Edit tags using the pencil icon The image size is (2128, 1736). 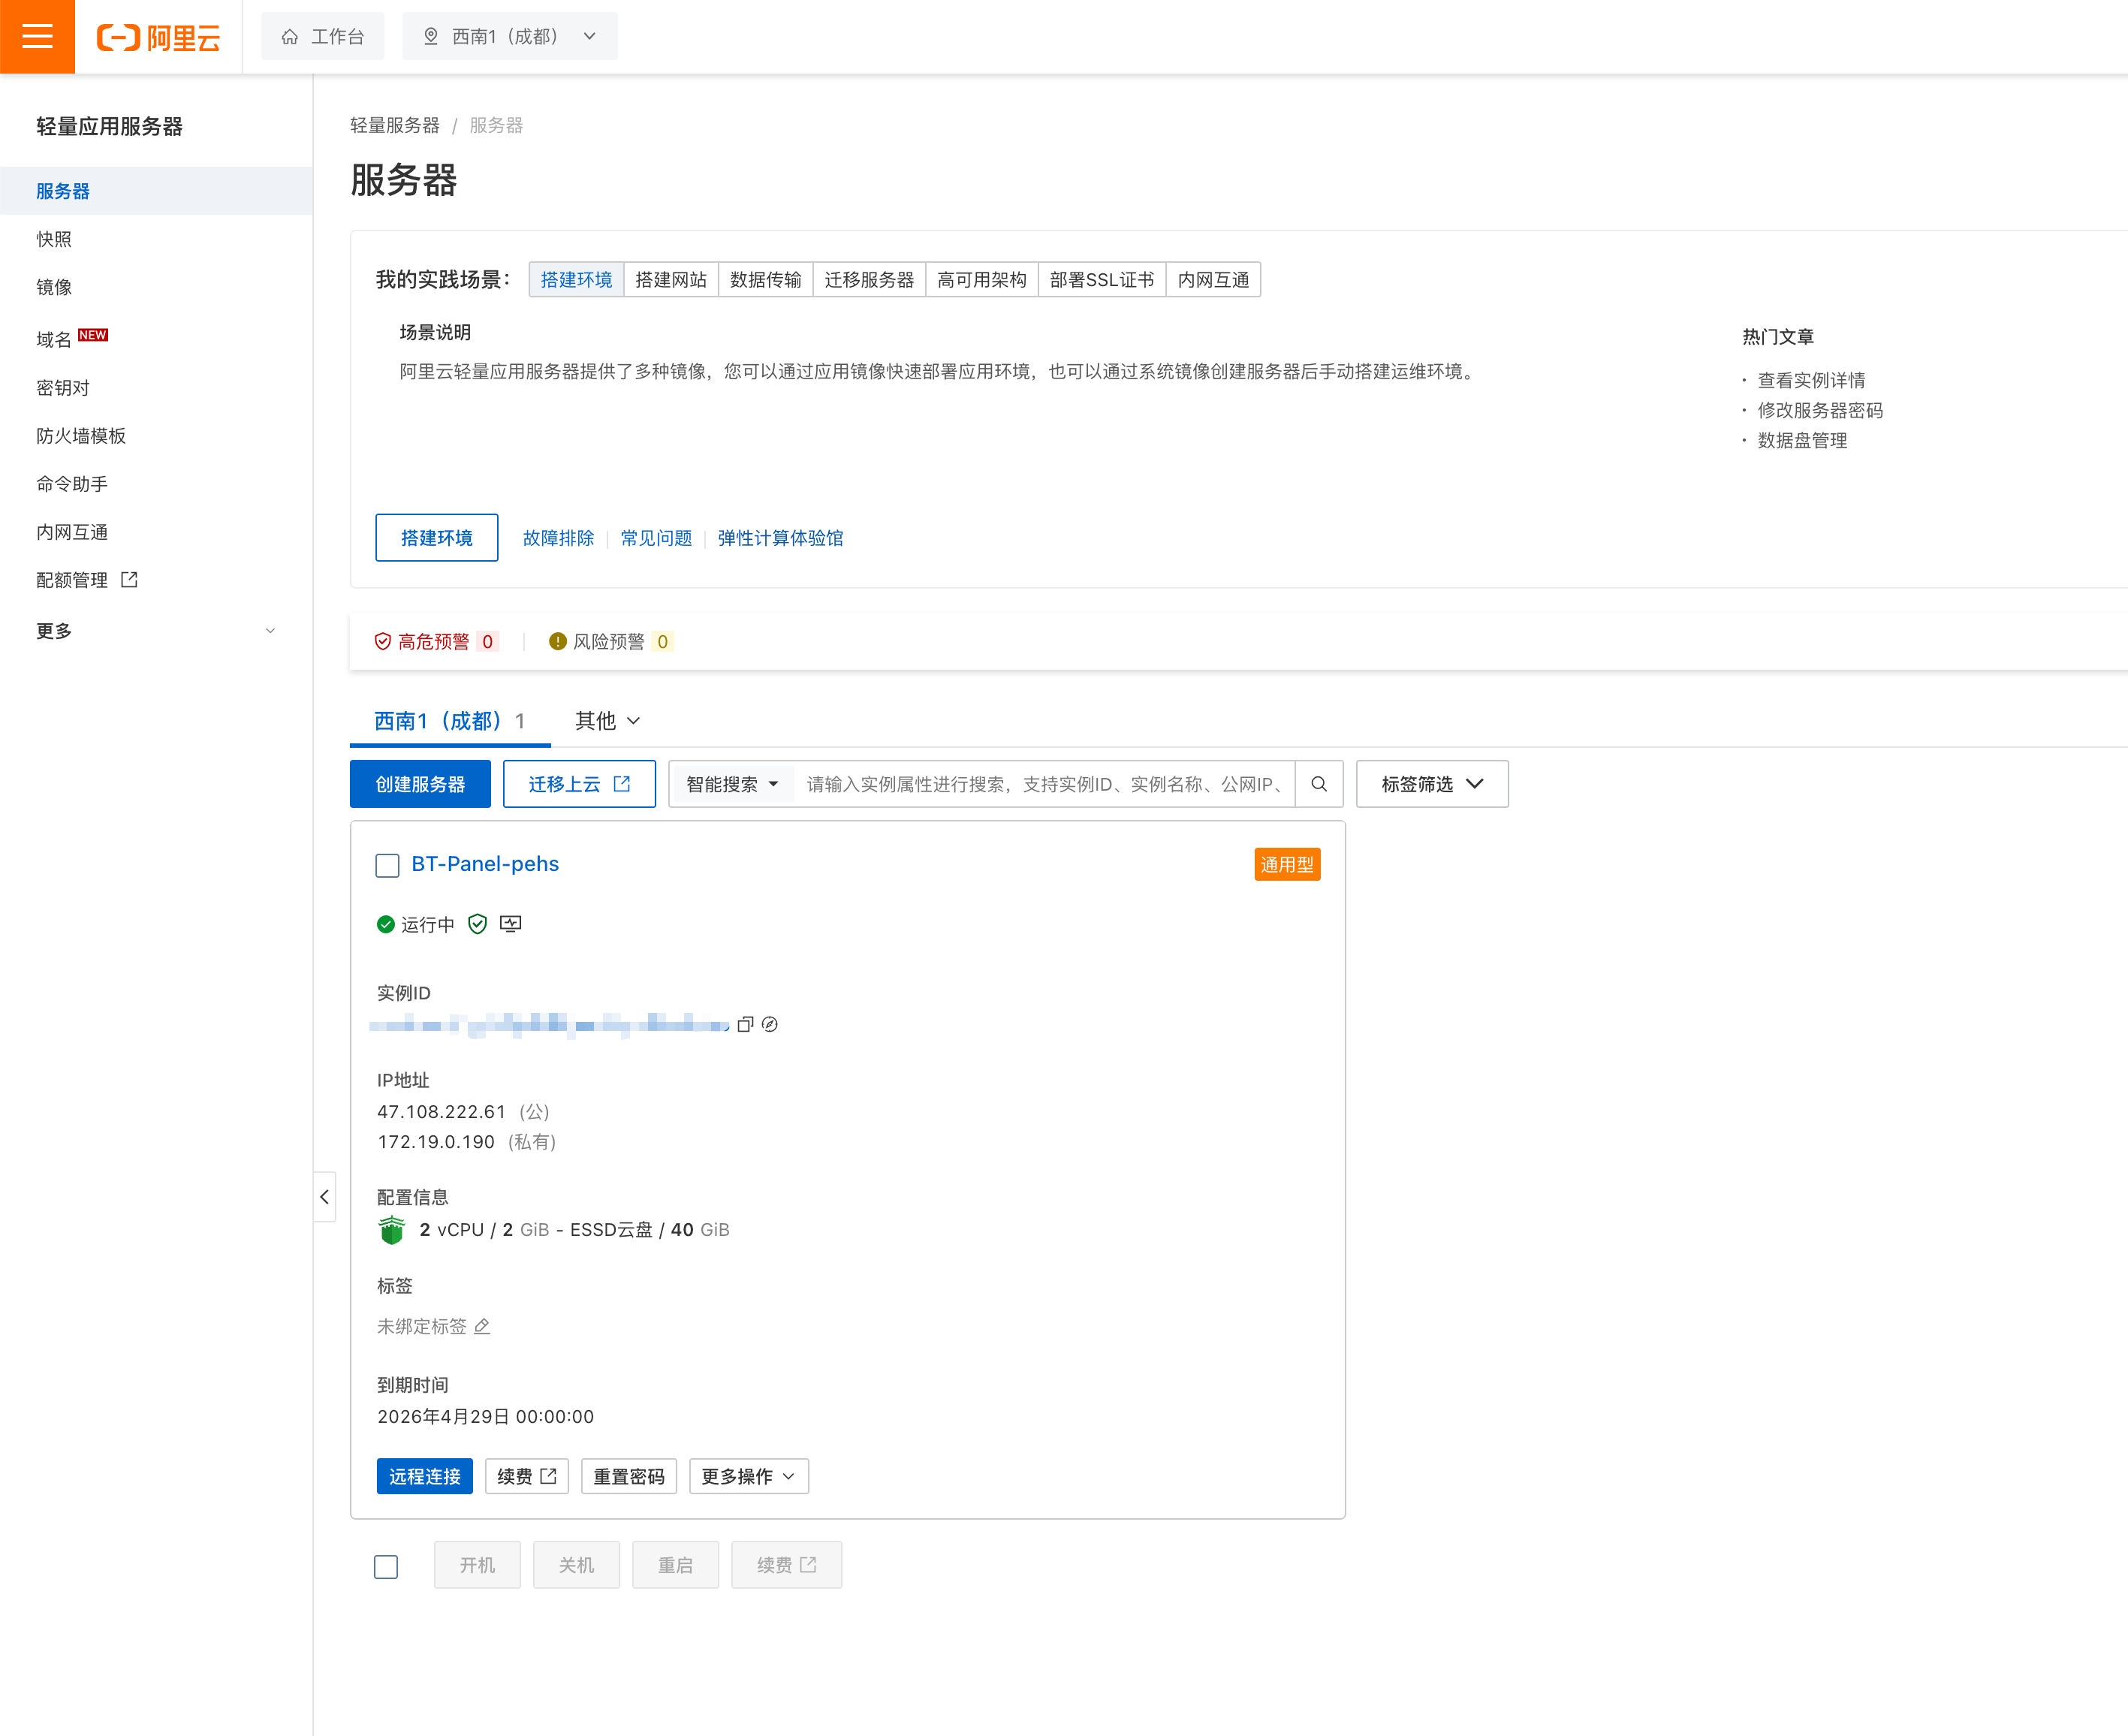pos(482,1326)
